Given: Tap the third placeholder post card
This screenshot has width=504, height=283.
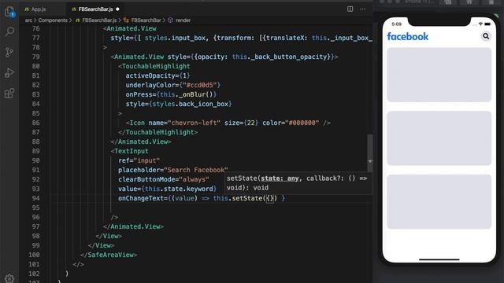Looking at the screenshot, I should [439, 202].
